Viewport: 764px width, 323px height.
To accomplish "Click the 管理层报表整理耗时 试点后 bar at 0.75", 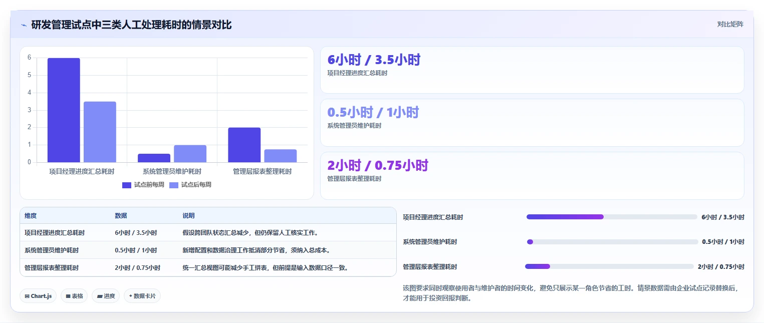I will tap(280, 156).
